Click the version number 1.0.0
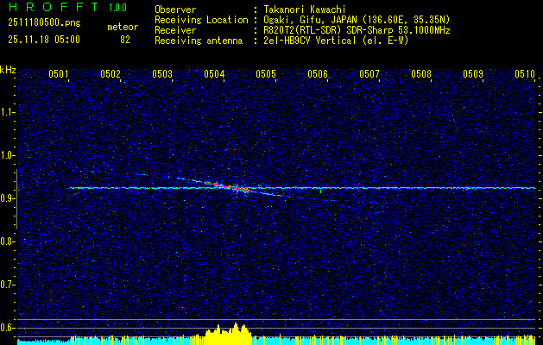The height and width of the screenshot is (345, 543). tap(117, 8)
